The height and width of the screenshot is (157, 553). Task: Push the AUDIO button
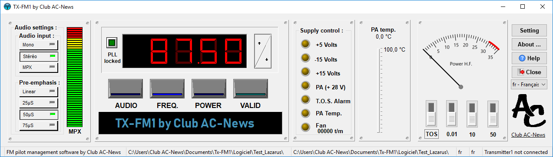point(126,88)
